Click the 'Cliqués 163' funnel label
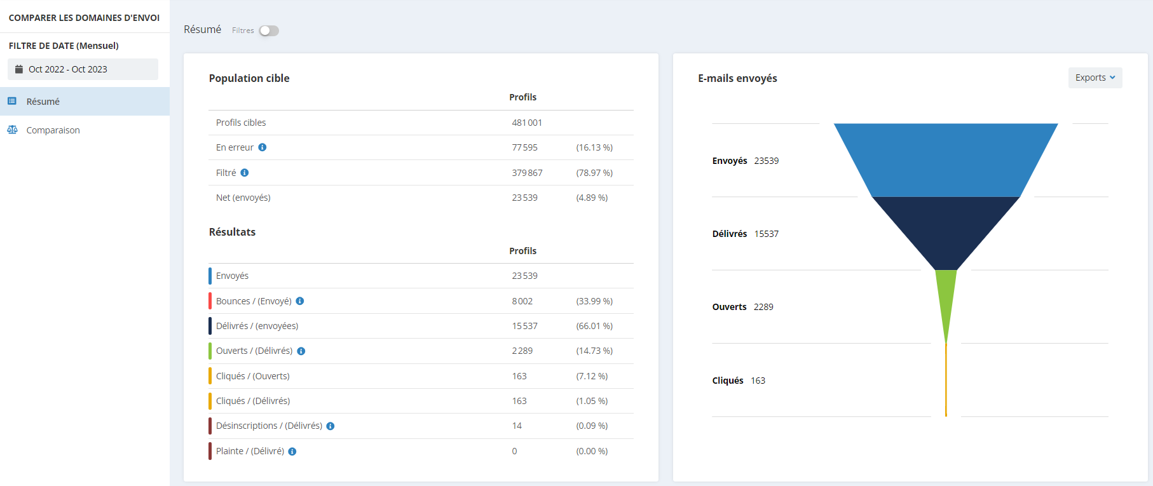The width and height of the screenshot is (1153, 486). tap(739, 381)
